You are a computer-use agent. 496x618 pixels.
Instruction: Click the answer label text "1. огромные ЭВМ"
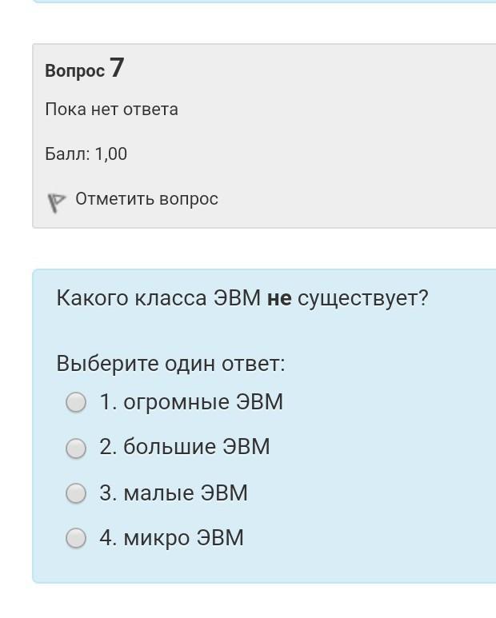pyautogui.click(x=191, y=401)
